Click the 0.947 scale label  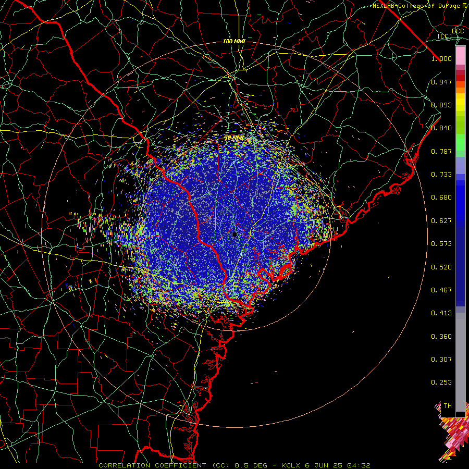[441, 82]
